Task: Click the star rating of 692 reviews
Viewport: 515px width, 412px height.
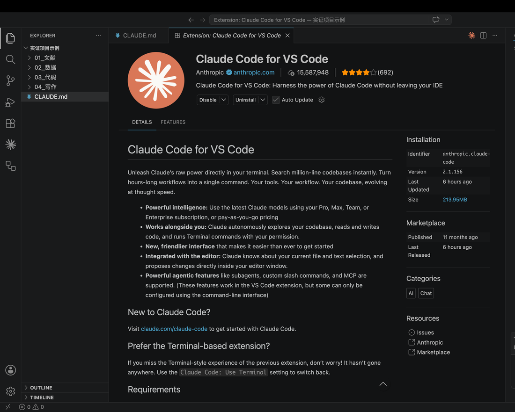Action: [367, 72]
